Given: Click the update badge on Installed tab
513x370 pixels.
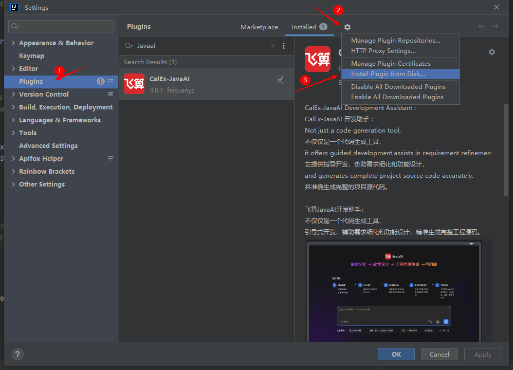Looking at the screenshot, I should point(323,27).
